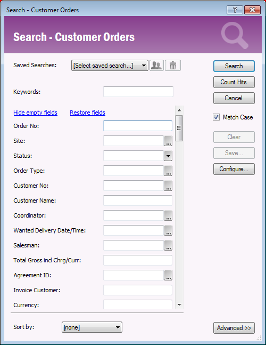Click the help question mark button
Viewport: 266px width, 345px height.
[x=235, y=10]
